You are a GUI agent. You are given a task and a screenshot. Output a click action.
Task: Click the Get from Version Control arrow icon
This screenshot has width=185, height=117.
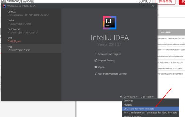(96, 74)
